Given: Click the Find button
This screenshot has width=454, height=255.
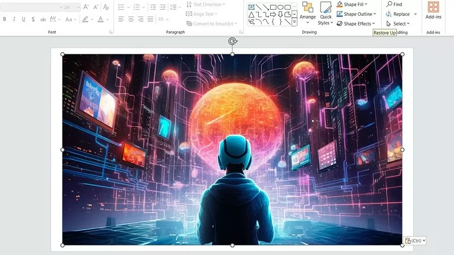Looking at the screenshot, I should coord(394,5).
